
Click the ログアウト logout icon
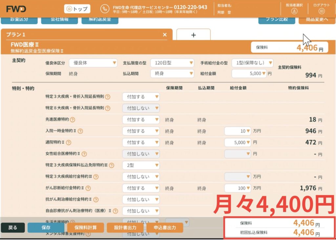coord(322,11)
